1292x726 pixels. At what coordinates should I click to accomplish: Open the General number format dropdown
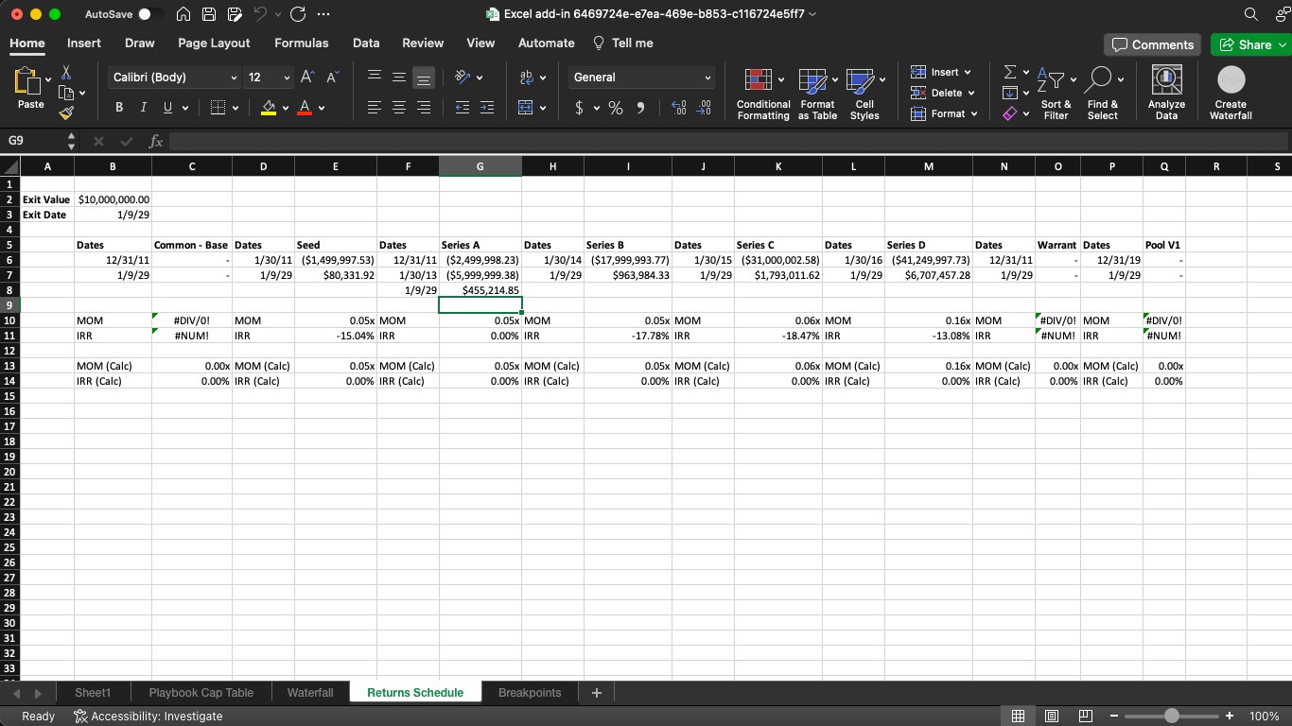[x=707, y=78]
